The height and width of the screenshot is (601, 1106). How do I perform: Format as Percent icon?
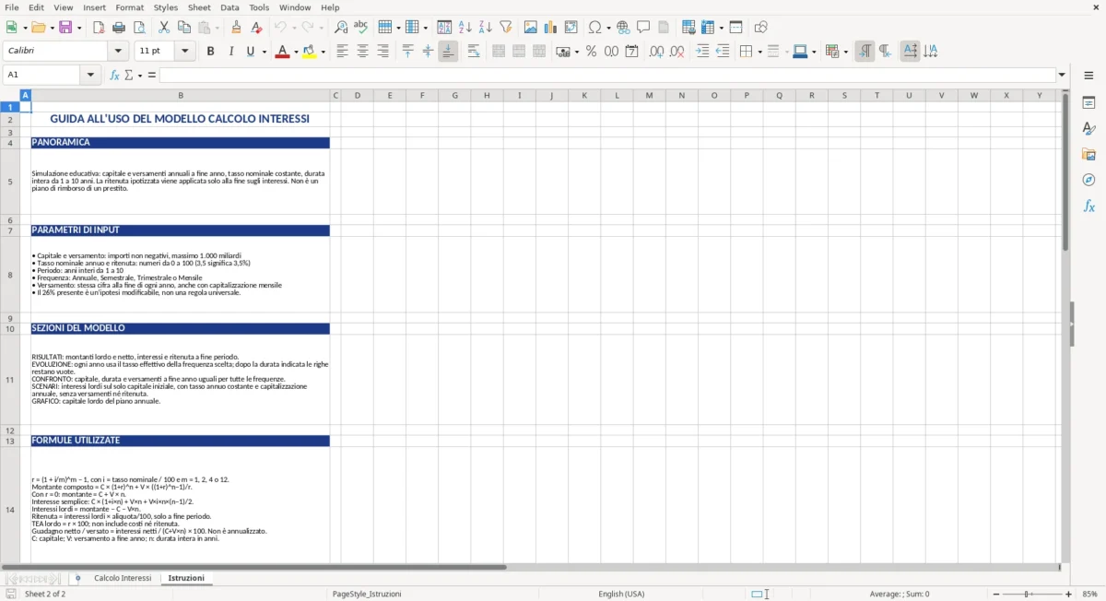pos(591,52)
